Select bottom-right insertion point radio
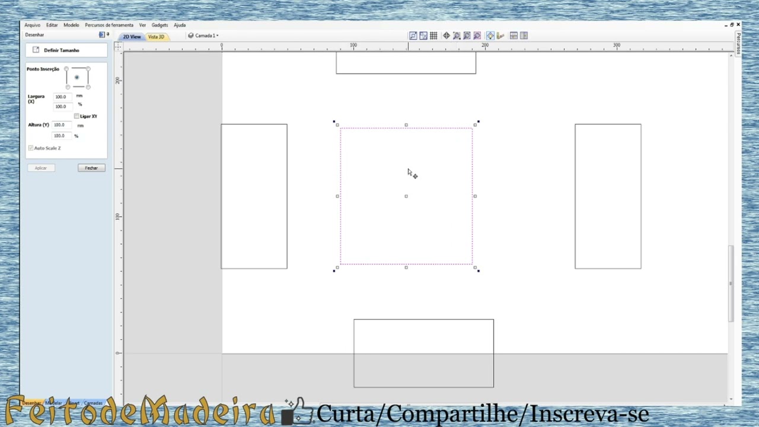The width and height of the screenshot is (759, 427). point(88,87)
